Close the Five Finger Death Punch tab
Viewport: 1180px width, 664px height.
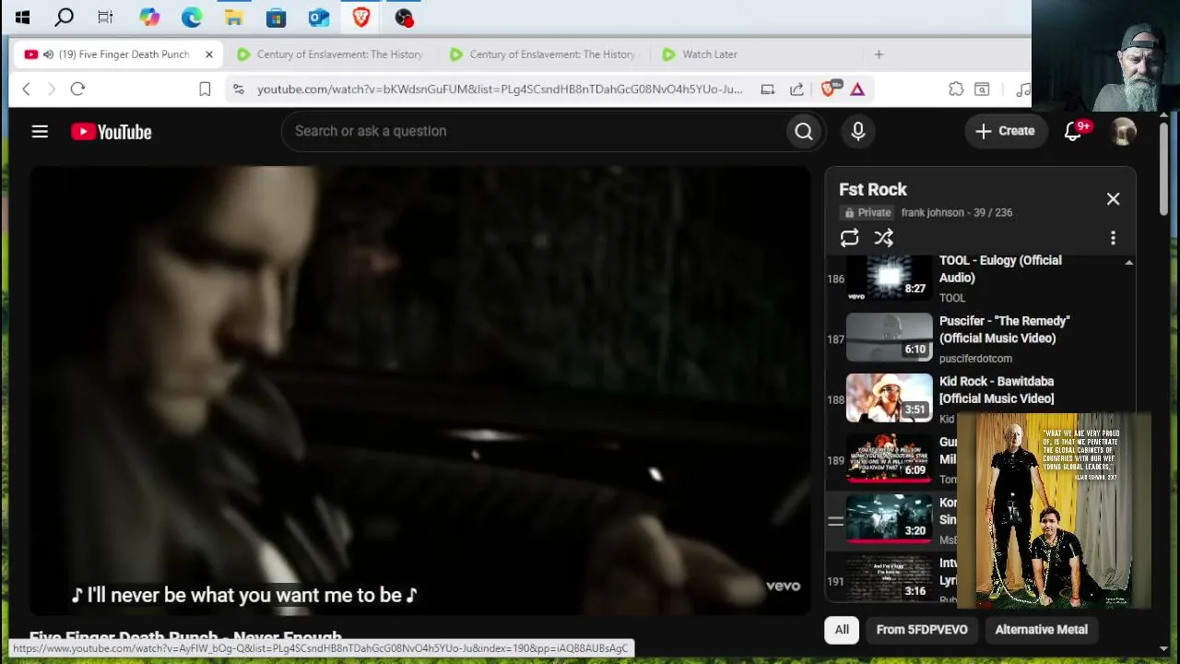tap(208, 54)
